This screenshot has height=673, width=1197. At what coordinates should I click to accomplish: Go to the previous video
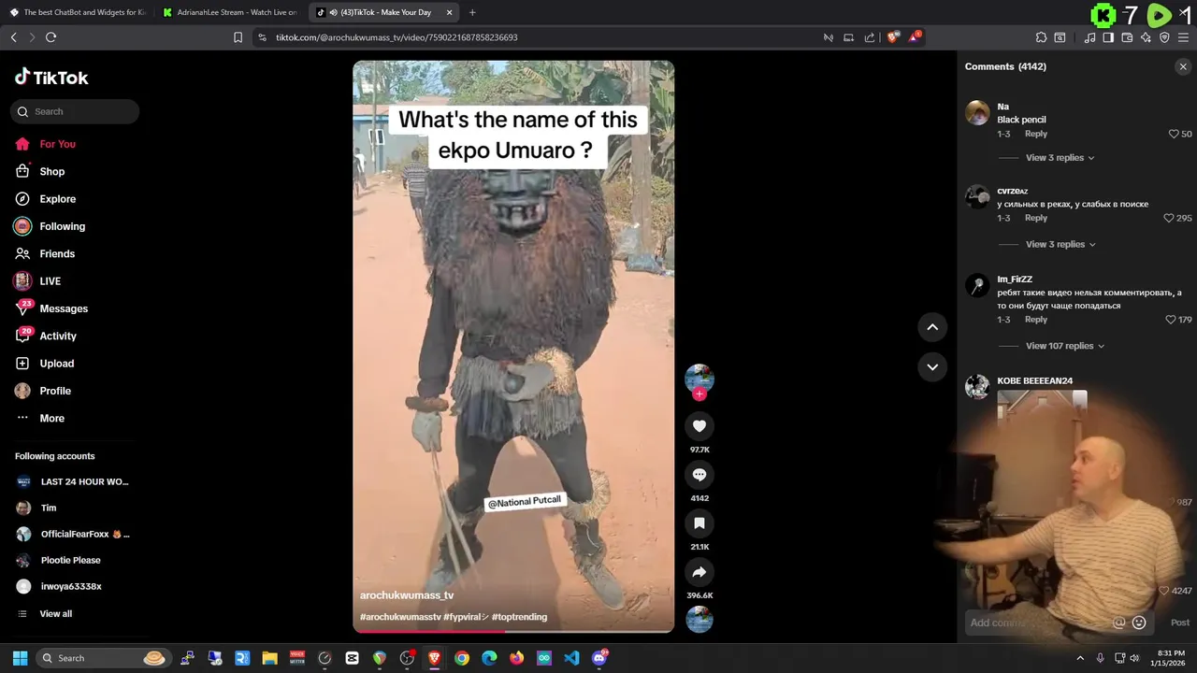[932, 327]
